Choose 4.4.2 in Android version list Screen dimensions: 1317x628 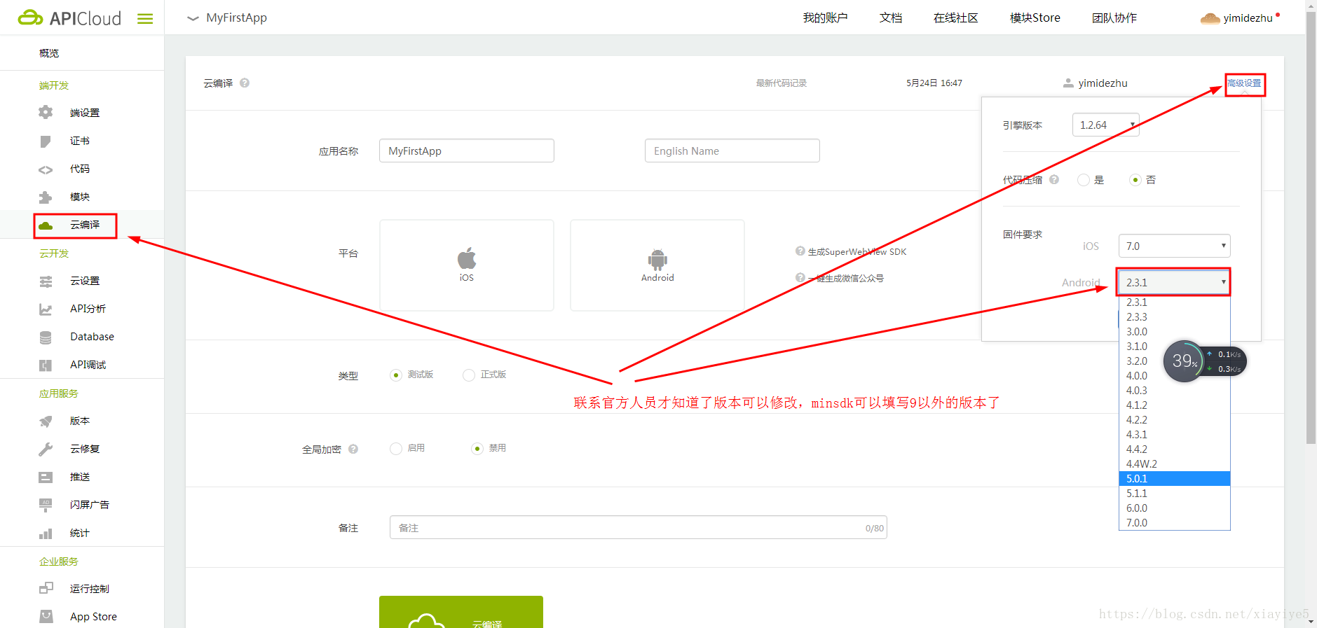[1174, 449]
